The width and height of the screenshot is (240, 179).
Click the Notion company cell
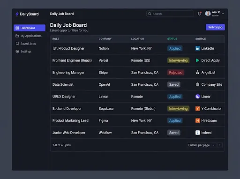104,48
